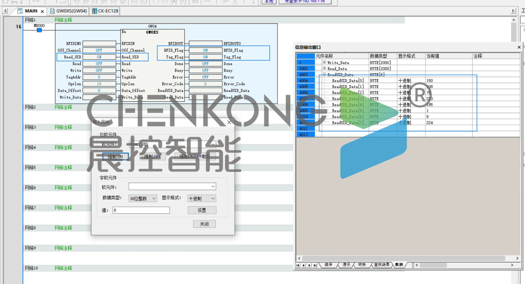Click the RFID_Flag ON value box
Viewport: 525px width, 284px height.
pos(205,50)
